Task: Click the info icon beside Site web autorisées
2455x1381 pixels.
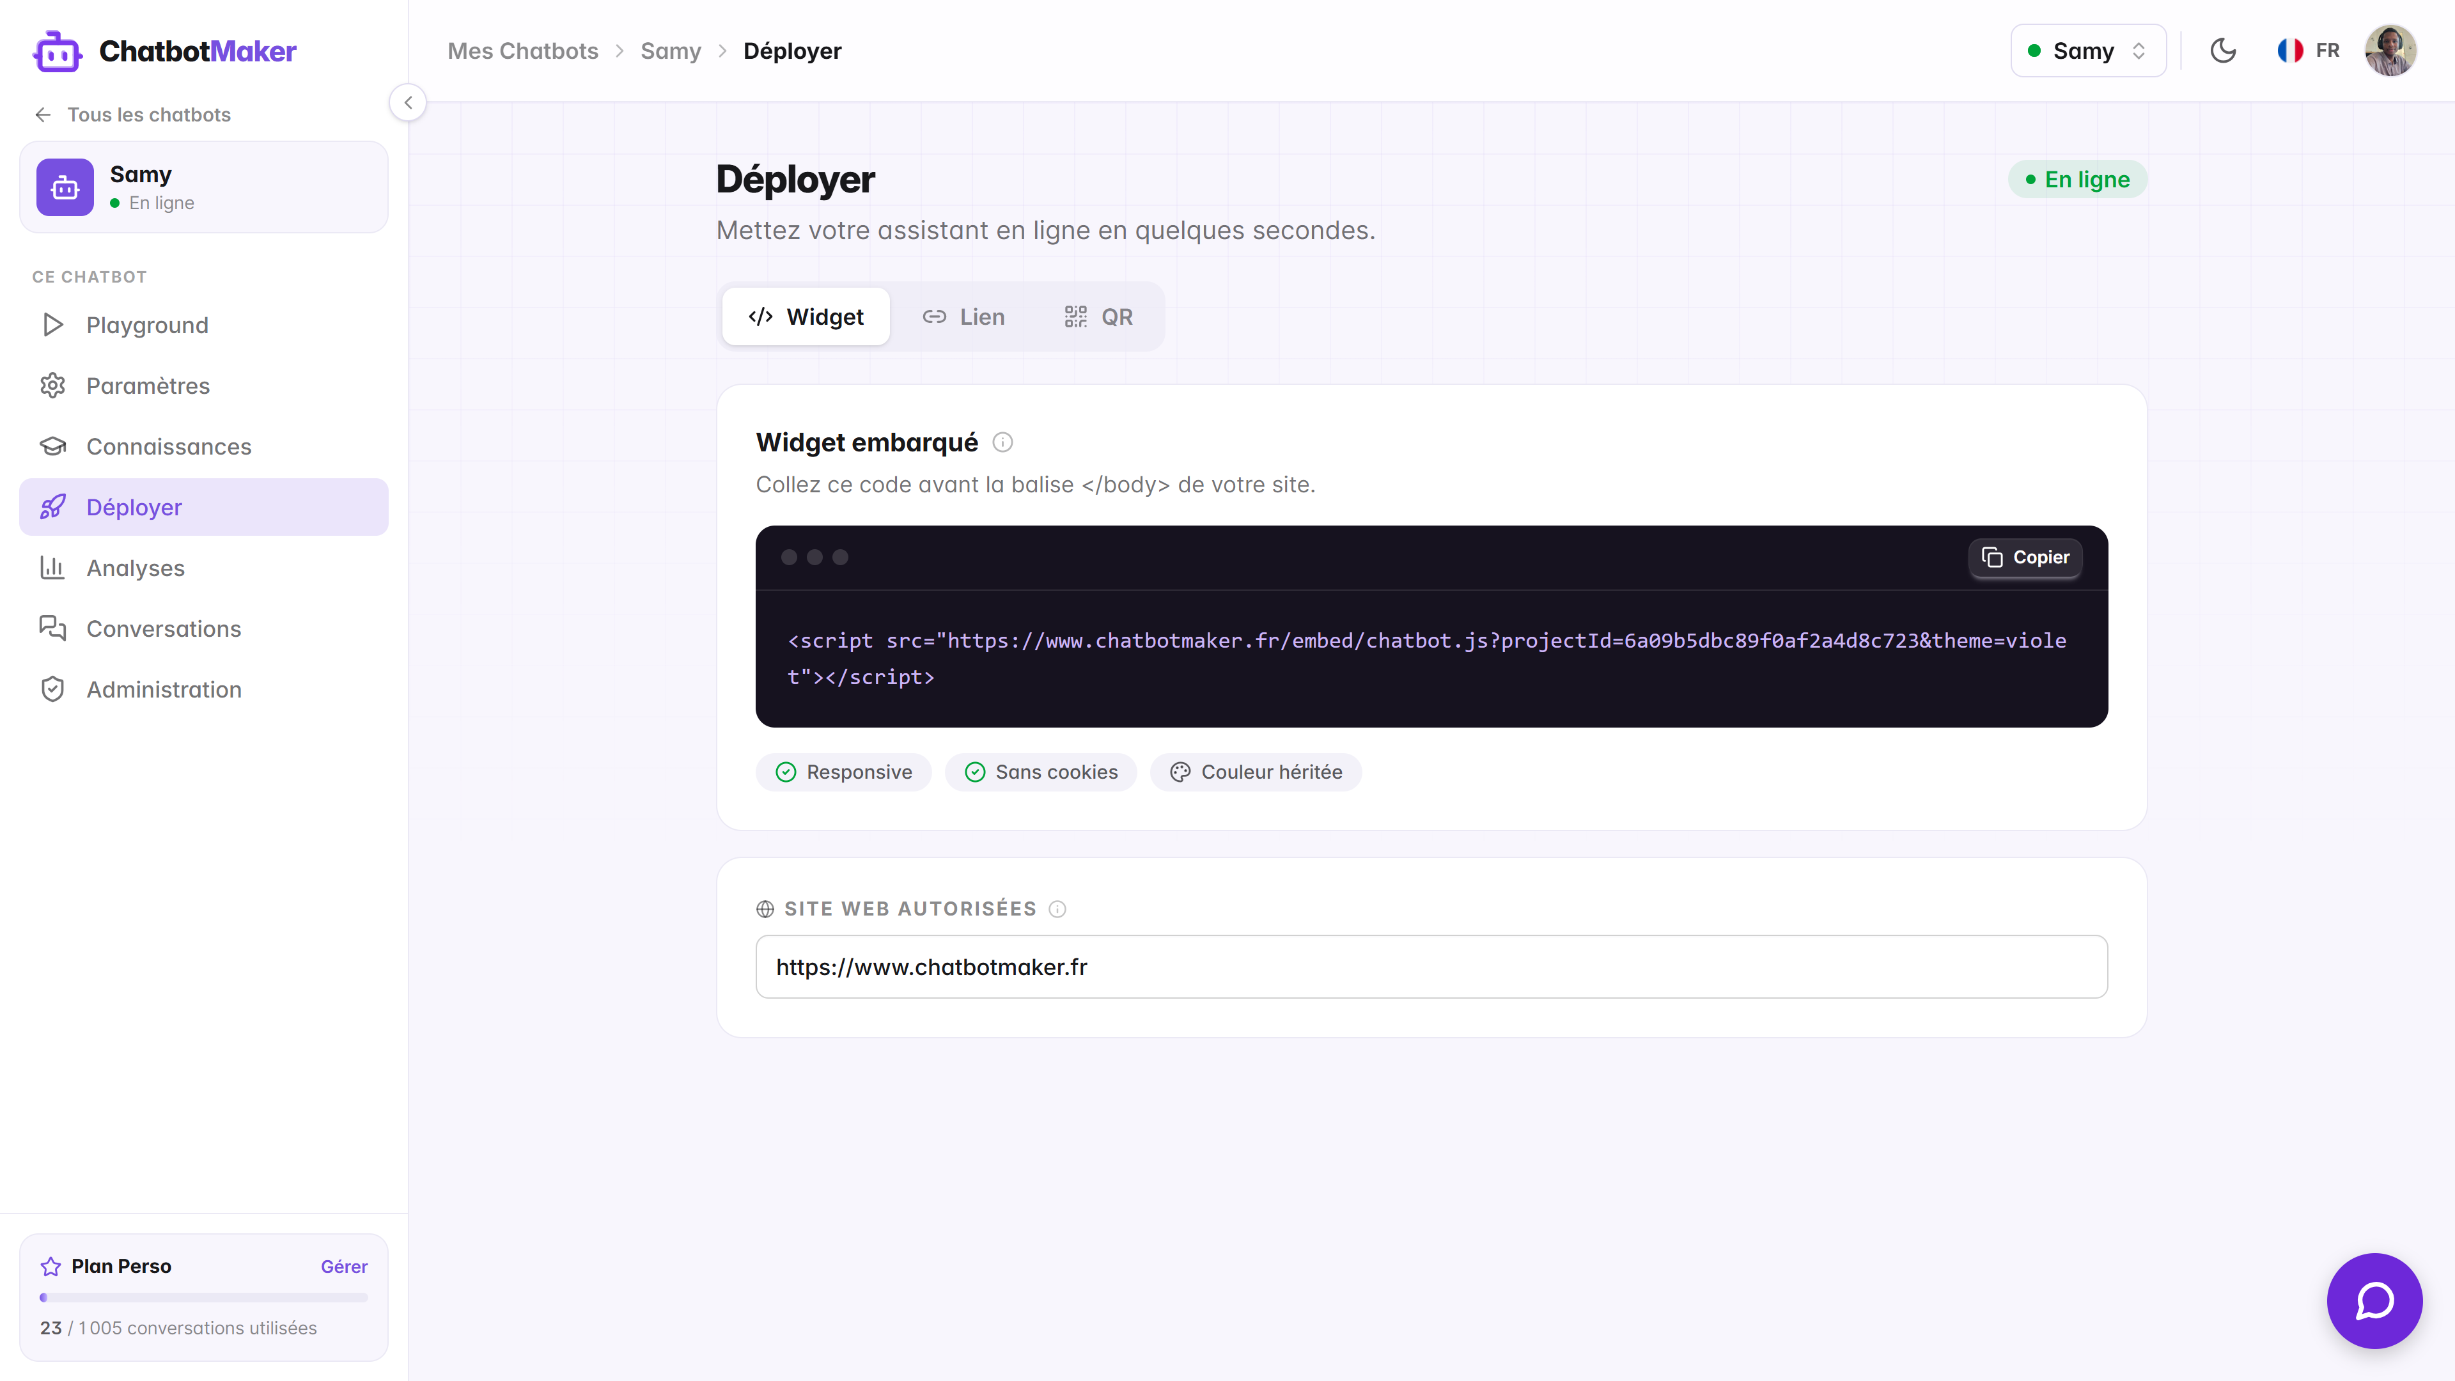Action: pyautogui.click(x=1057, y=909)
